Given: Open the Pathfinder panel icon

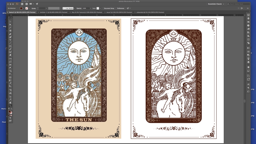Looking at the screenshot, I should tap(248, 43).
